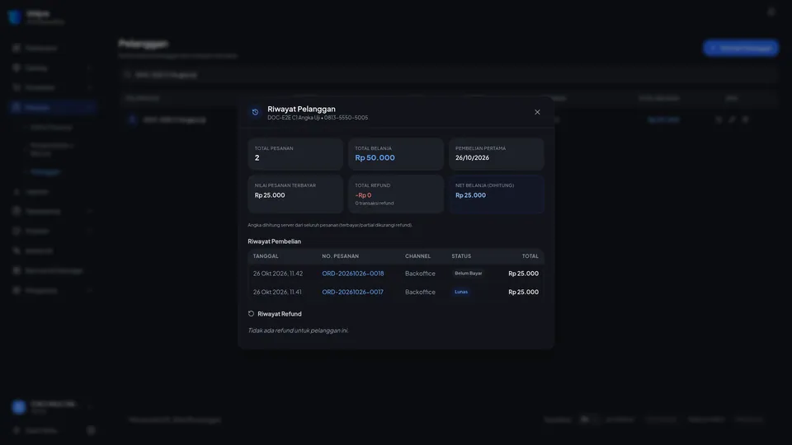Click the customer subtitle with 0813-5550-5005

coord(318,118)
